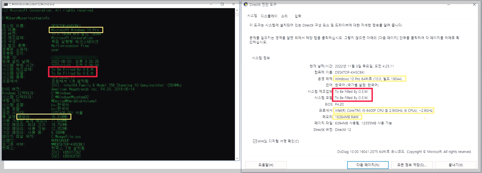
Task: Close the cmd.exe window
Action: (233, 4)
